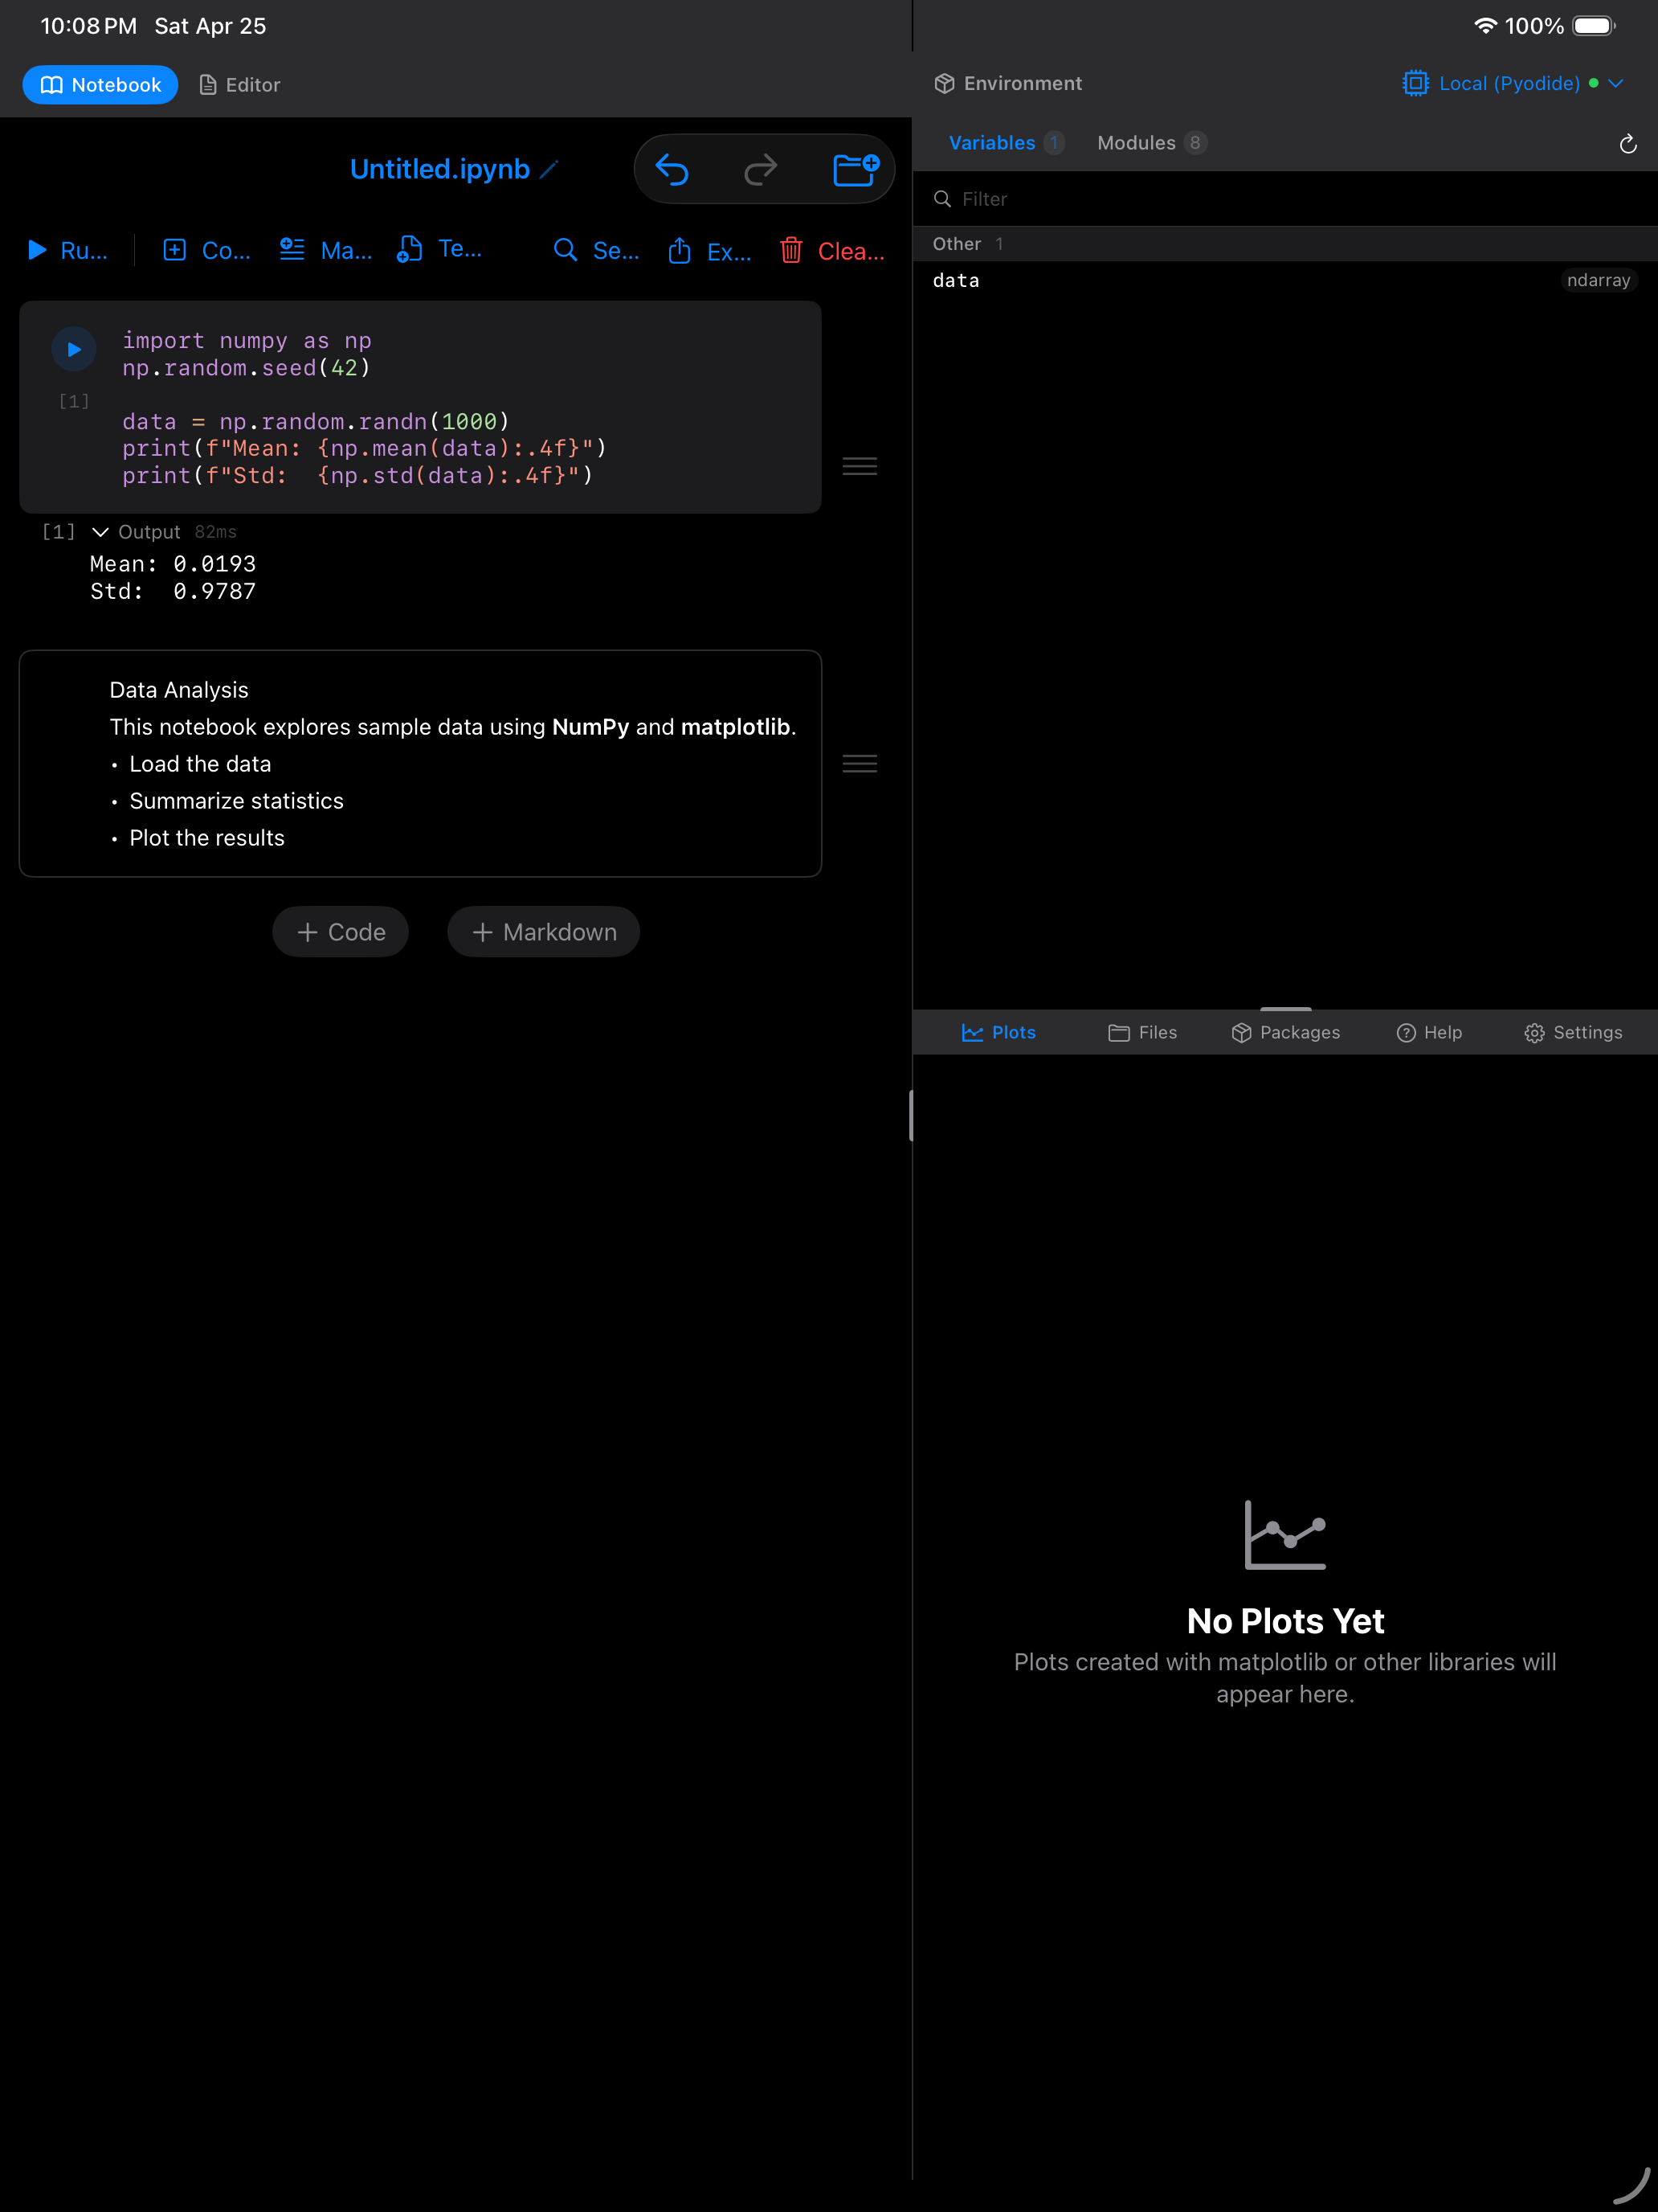Click the Std: 0.9787 output line
Viewport: 1658px width, 2212px height.
173,592
